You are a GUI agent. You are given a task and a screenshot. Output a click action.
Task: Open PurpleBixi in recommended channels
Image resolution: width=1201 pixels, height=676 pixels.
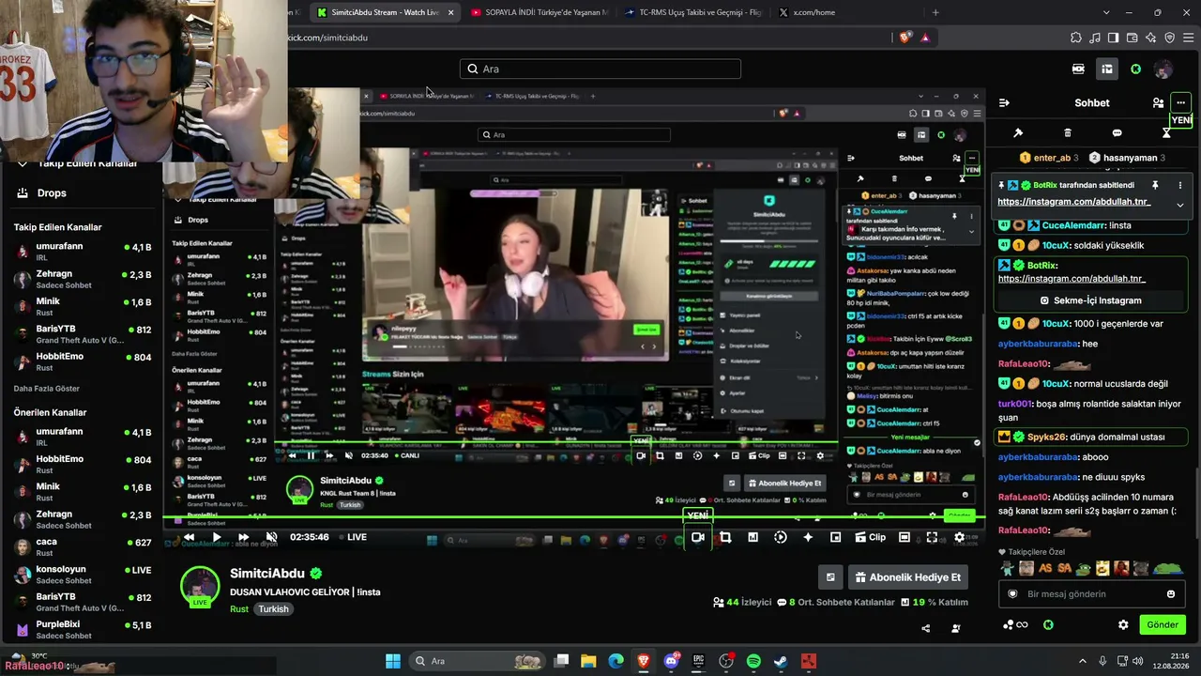click(82, 630)
